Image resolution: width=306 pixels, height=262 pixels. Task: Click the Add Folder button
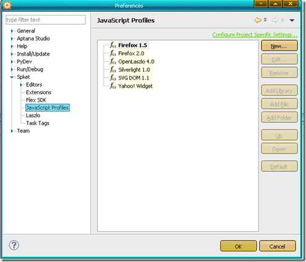(x=279, y=117)
